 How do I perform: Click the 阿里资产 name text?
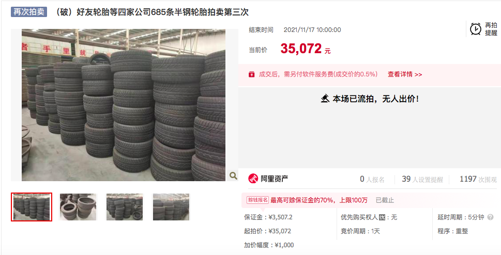274,179
